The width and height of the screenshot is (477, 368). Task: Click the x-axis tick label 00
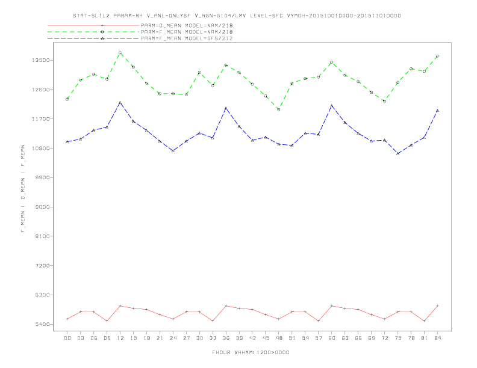67,338
